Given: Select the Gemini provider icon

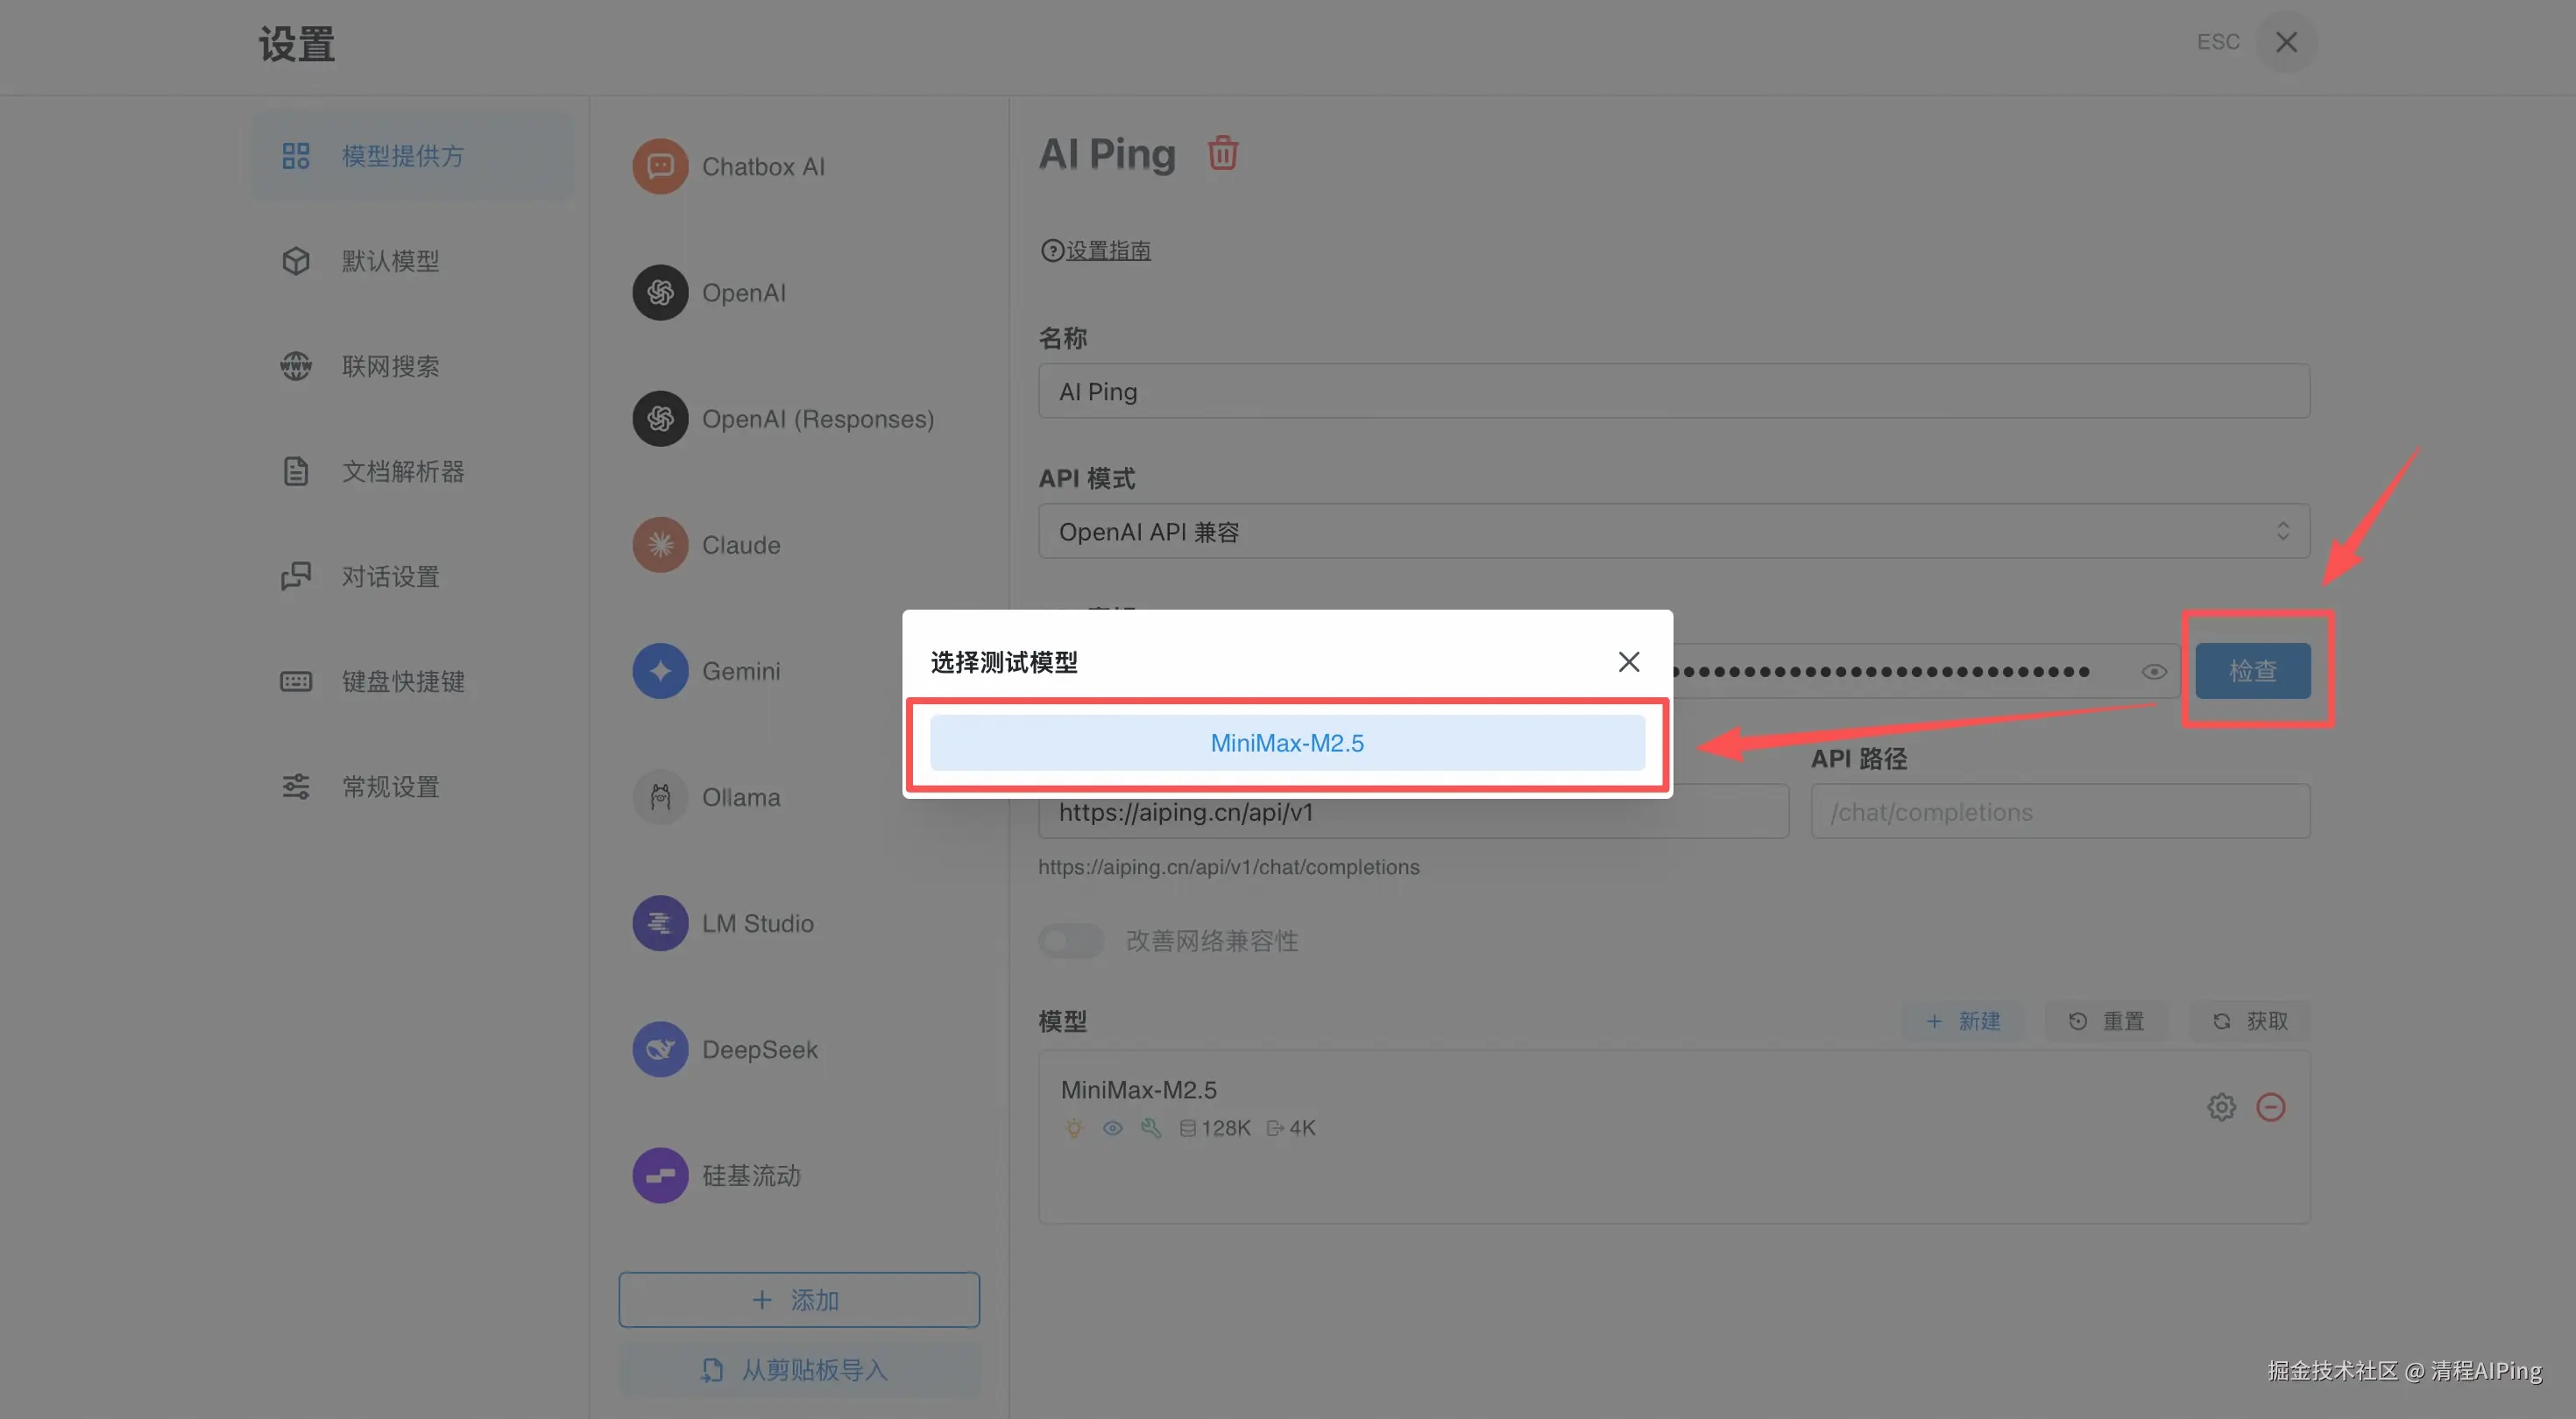Looking at the screenshot, I should click(x=660, y=671).
